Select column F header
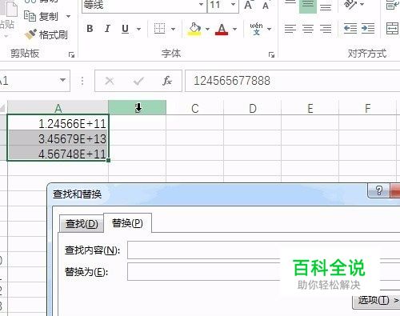Viewport: 400px width, 316px height. coord(368,108)
